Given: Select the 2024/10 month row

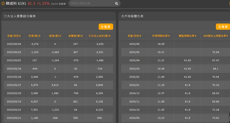Looking at the screenshot, I should (x=176, y=110).
